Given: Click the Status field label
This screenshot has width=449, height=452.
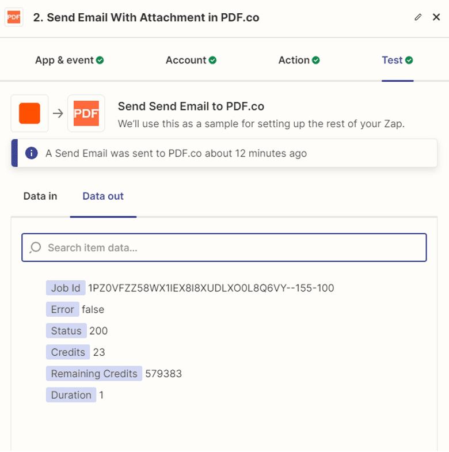Looking at the screenshot, I should (66, 331).
